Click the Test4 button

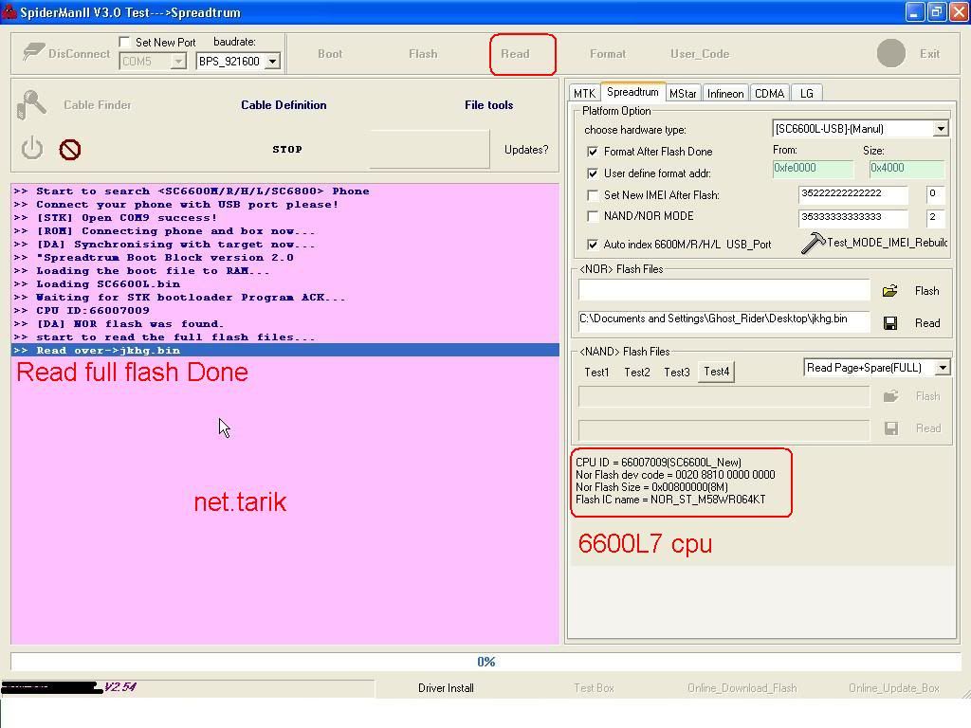(717, 372)
